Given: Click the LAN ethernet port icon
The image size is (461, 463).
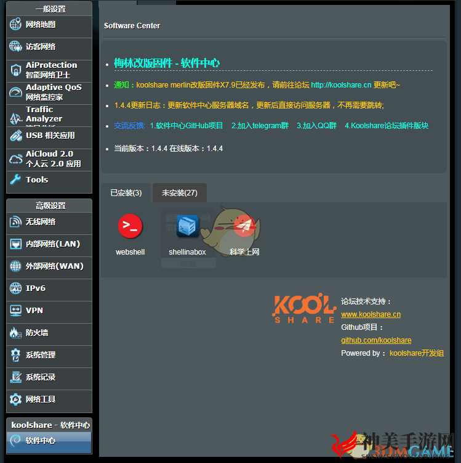Looking at the screenshot, I should pos(15,244).
